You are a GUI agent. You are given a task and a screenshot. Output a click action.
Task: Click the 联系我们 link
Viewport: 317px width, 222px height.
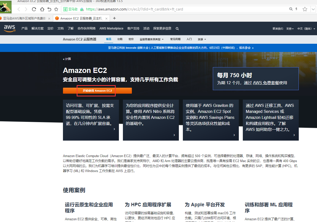pos(278,29)
